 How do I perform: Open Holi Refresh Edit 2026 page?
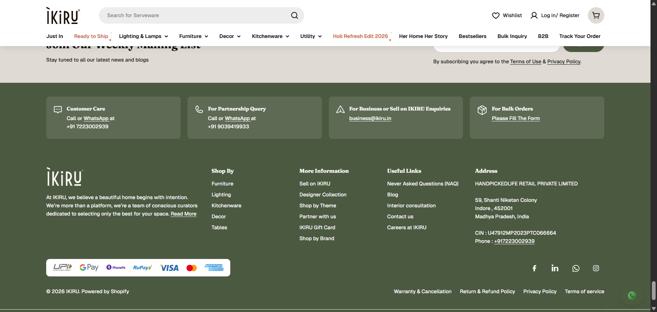[360, 36]
